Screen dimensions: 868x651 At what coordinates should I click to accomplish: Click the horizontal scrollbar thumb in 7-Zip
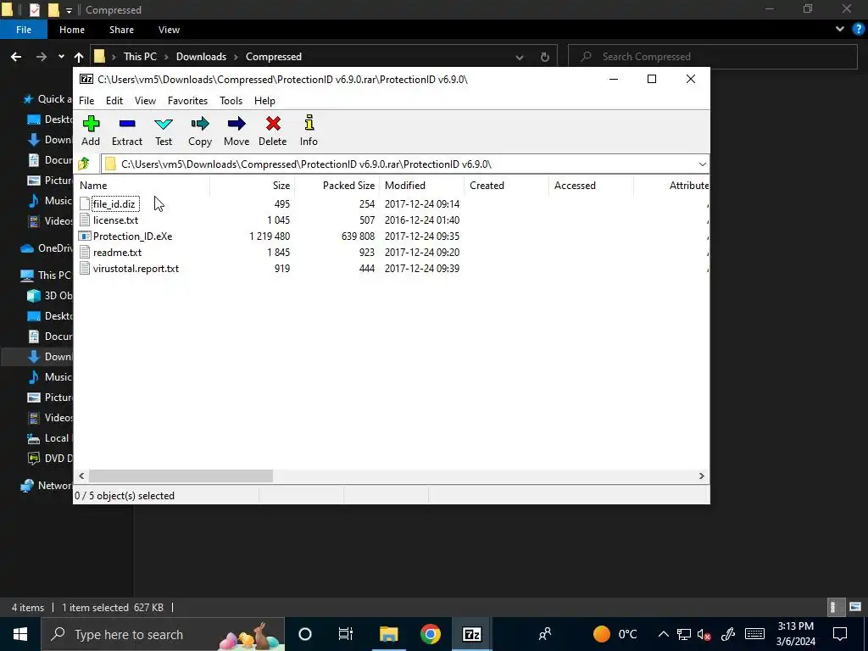pyautogui.click(x=181, y=476)
